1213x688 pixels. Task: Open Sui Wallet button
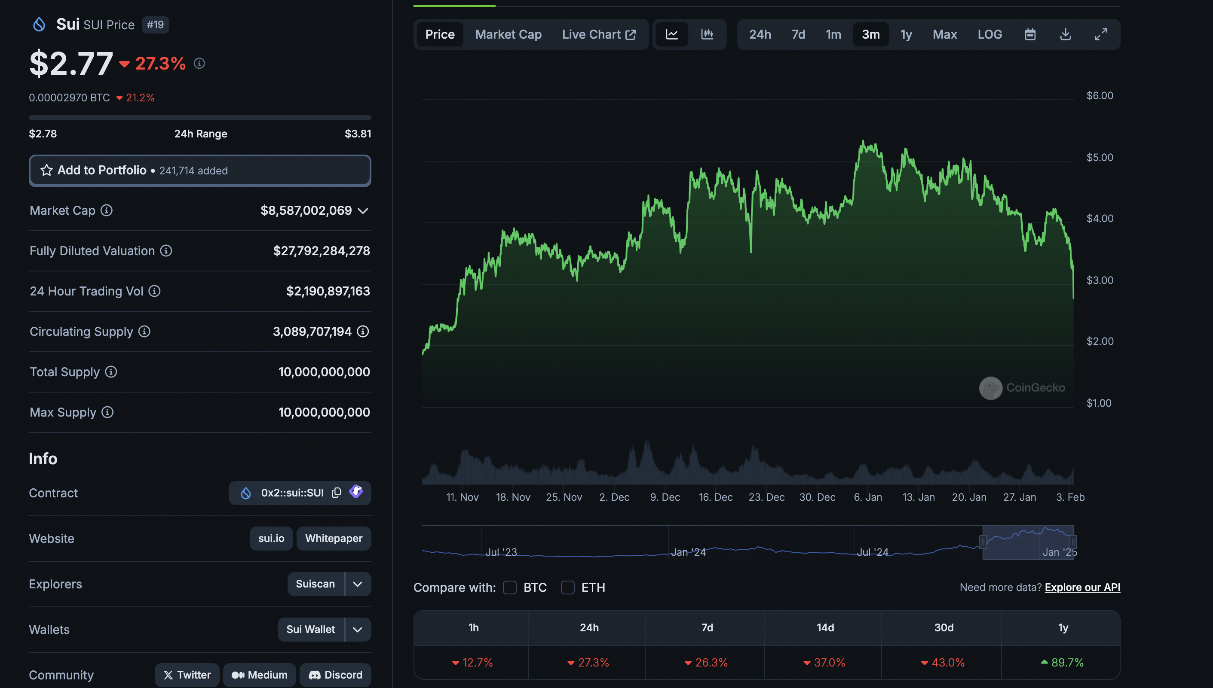[x=311, y=630]
